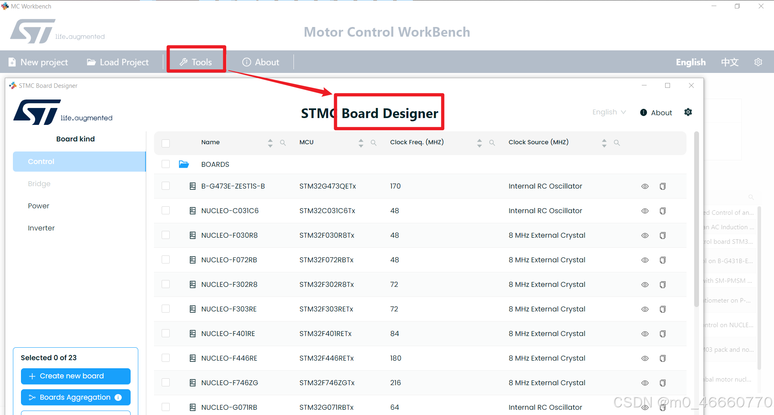The width and height of the screenshot is (774, 415).
Task: View the NUCLEO-C031C6 board eye icon
Action: click(645, 211)
